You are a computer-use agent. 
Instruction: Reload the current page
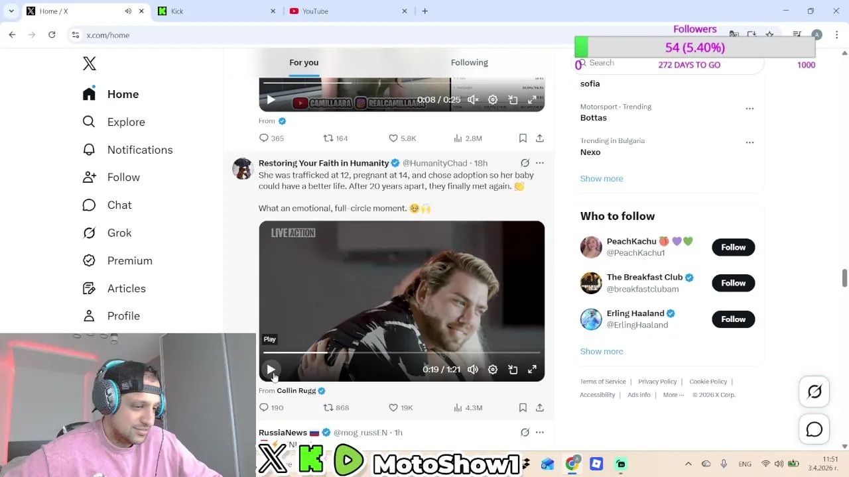[52, 35]
